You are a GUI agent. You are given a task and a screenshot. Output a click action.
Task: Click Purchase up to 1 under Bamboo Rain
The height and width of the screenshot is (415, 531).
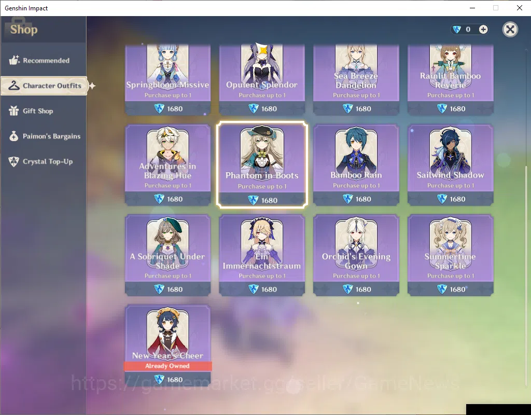[356, 186]
